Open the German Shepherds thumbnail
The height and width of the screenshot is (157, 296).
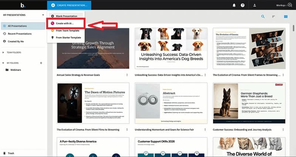[249, 103]
